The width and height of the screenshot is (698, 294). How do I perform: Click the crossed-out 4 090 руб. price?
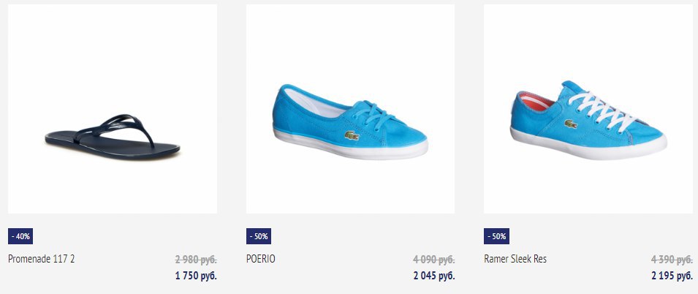434,259
